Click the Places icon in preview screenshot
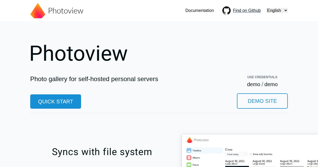Image resolution: width=318 pixels, height=167 pixels. (x=189, y=165)
